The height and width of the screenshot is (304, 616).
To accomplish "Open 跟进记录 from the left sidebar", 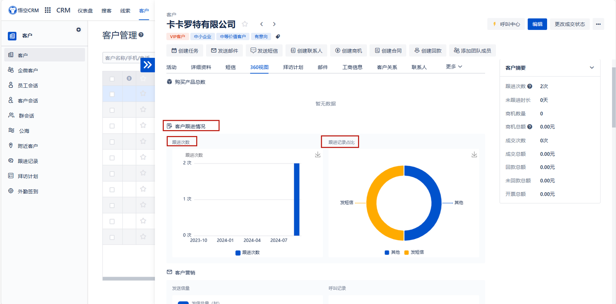I will [x=24, y=161].
